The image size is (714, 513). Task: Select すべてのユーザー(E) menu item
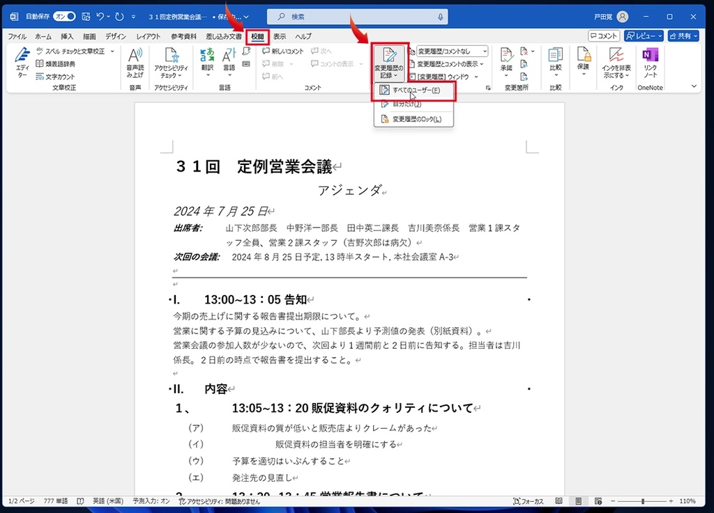click(414, 90)
